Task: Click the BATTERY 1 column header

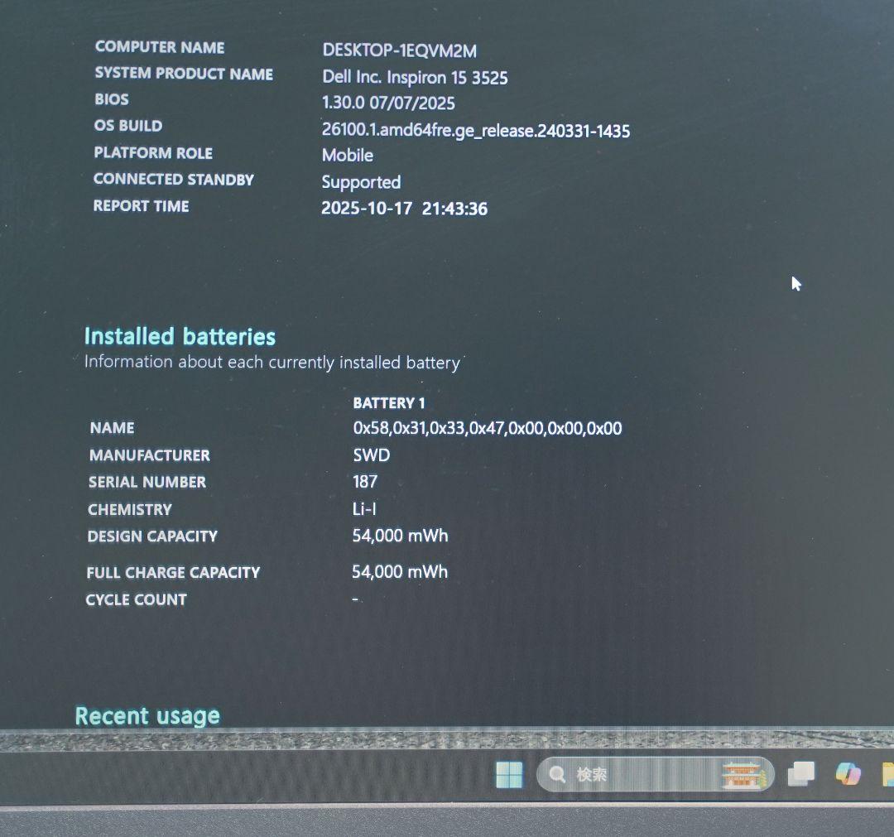Action: (x=388, y=403)
